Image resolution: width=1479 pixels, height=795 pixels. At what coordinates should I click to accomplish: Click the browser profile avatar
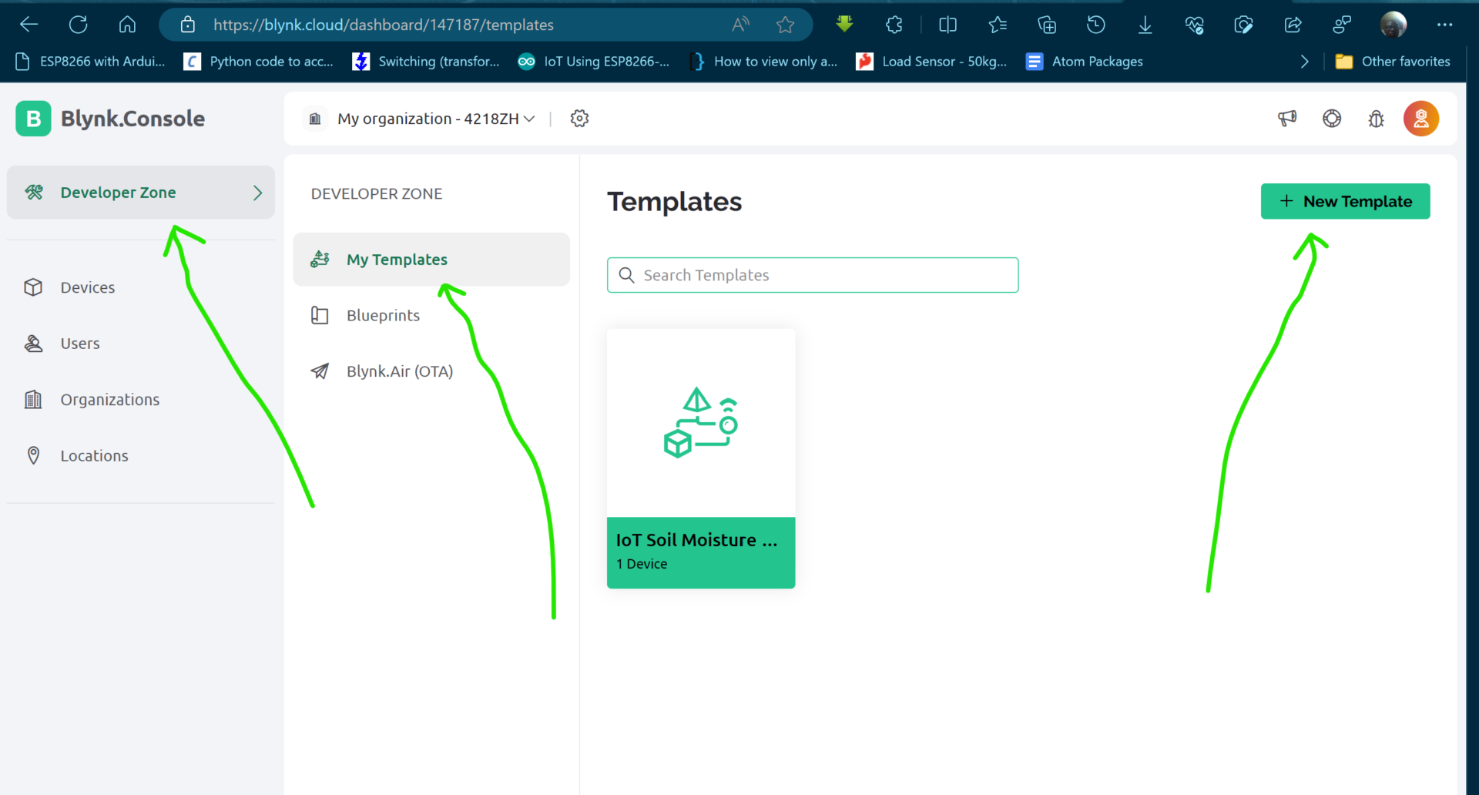pos(1393,25)
